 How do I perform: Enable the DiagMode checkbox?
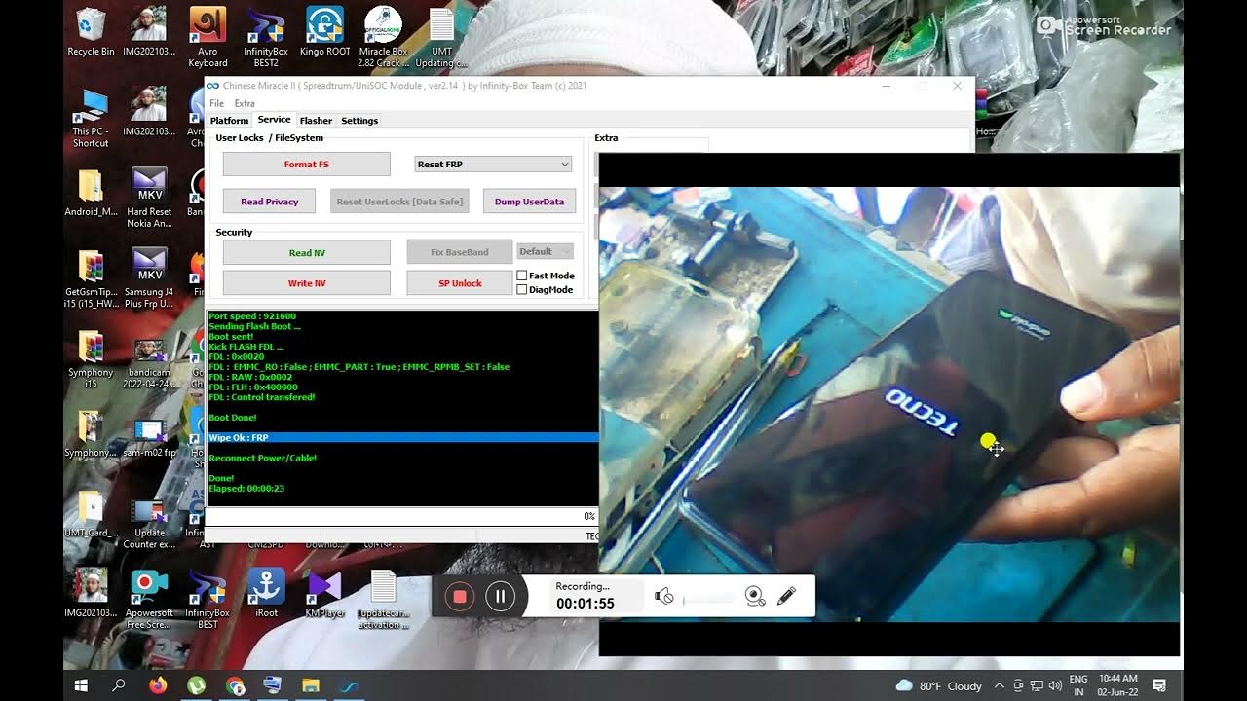[x=522, y=289]
